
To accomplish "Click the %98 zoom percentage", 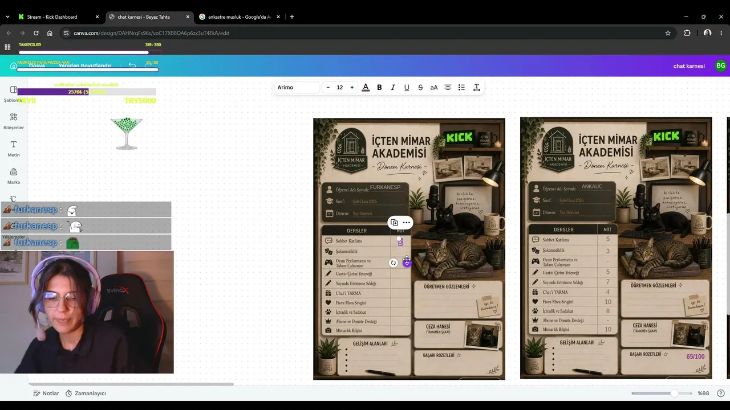I will tap(703, 393).
